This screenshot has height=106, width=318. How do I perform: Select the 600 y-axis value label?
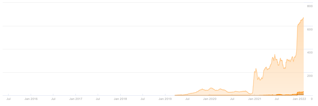(310, 29)
